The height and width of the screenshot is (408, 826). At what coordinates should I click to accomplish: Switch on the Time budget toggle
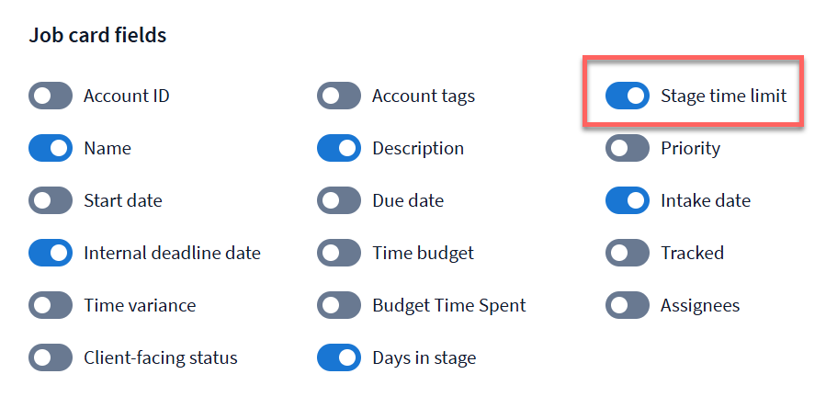pyautogui.click(x=339, y=253)
